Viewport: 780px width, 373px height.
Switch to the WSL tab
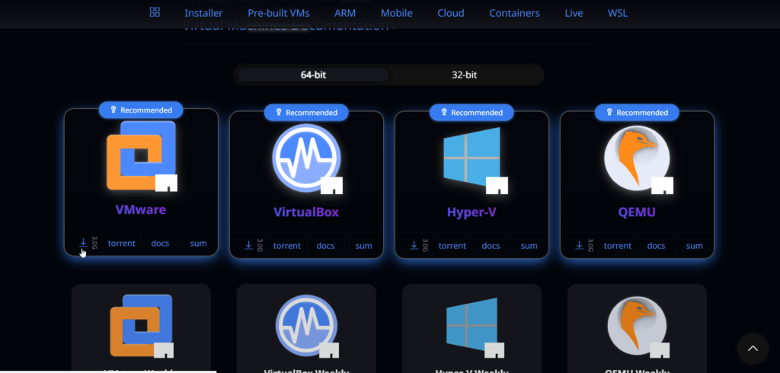click(617, 13)
